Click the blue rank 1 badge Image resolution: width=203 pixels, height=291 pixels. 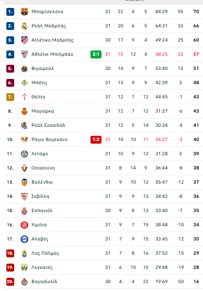coord(10,12)
